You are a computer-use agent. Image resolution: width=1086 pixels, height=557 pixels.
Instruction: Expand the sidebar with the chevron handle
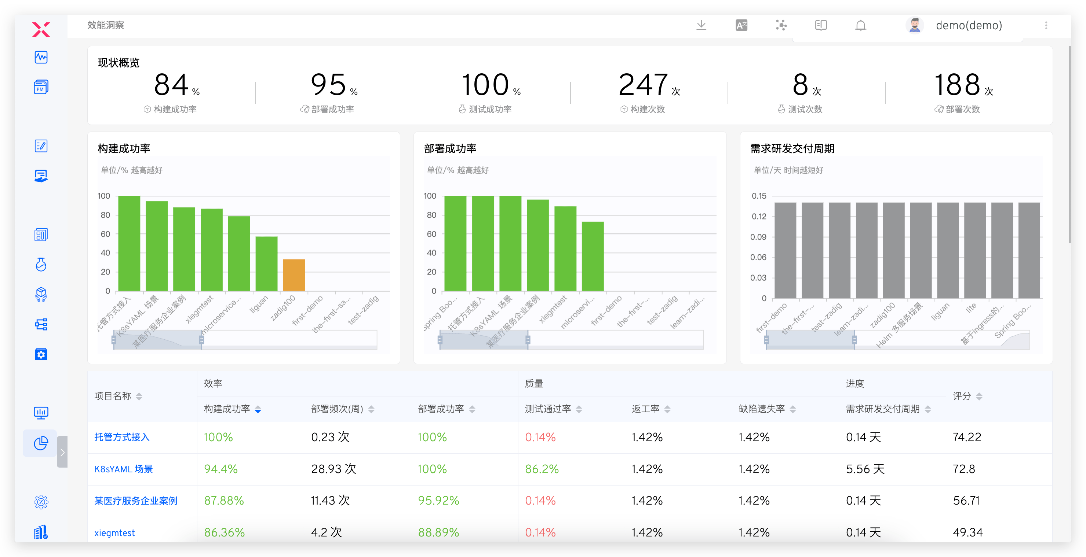[62, 452]
